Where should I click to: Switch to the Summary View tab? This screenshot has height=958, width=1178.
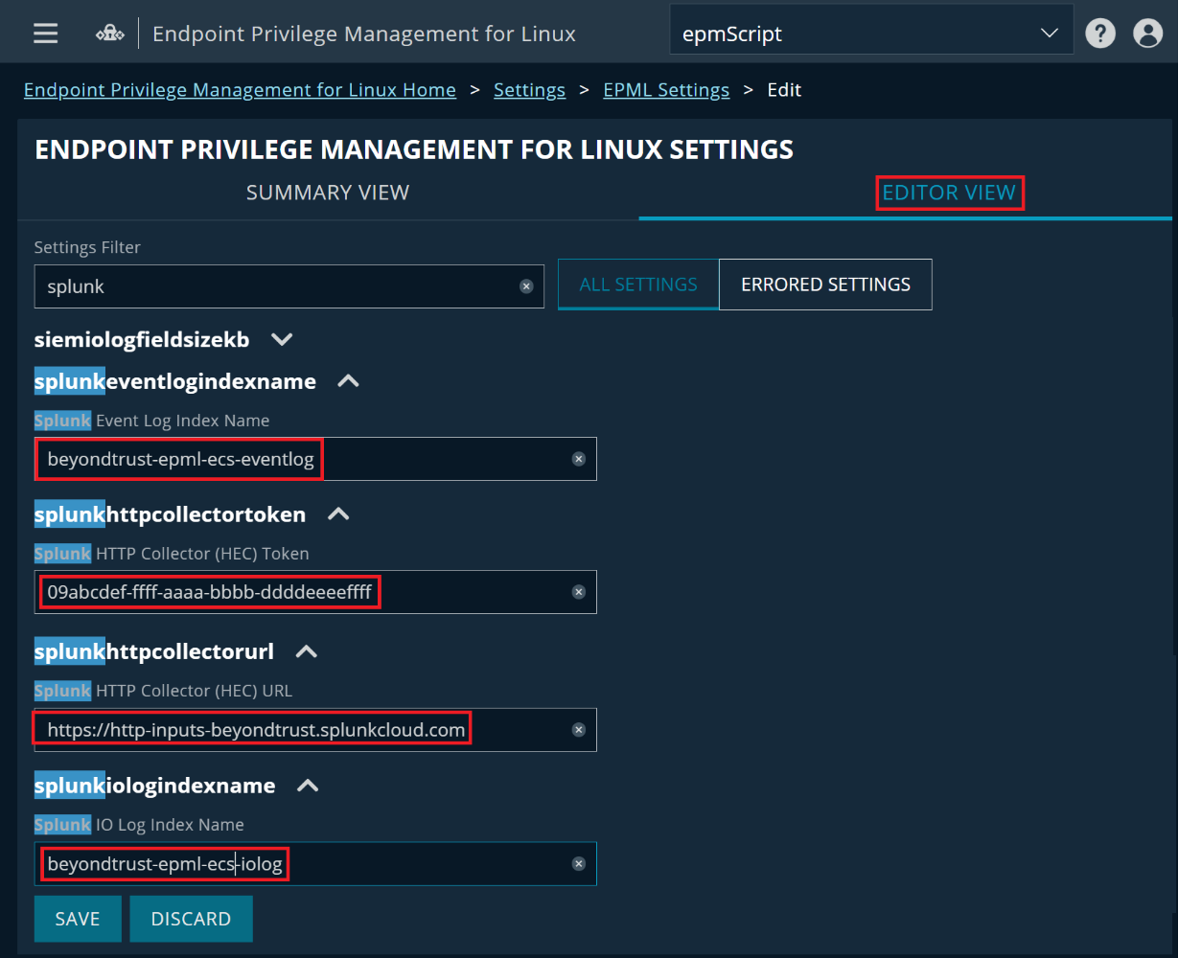[x=328, y=192]
